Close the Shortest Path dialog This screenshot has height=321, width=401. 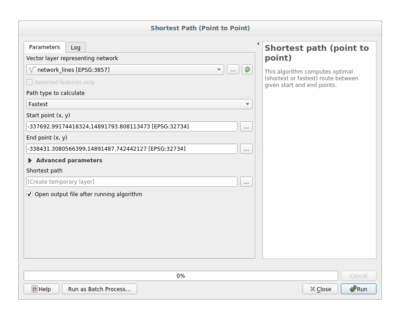[321, 289]
